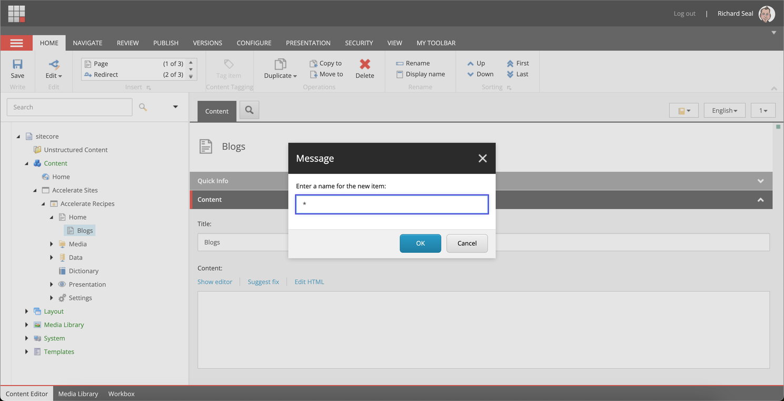Click the search magnifier tab beside Content
The image size is (784, 401).
coord(249,110)
